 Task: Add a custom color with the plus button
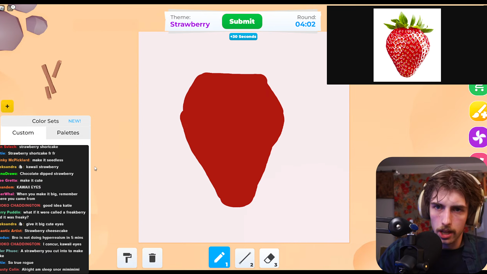(x=7, y=106)
